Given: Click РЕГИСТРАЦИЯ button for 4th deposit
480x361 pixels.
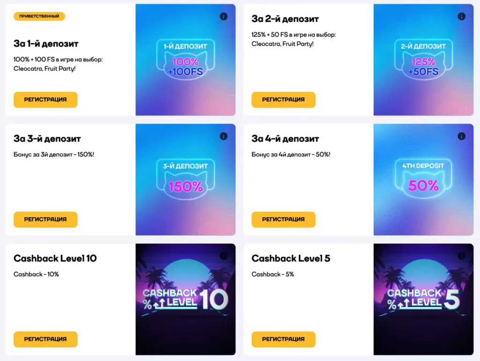Looking at the screenshot, I should click(x=283, y=219).
